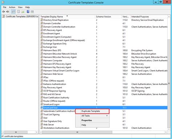Click the Web Server template icon
The width and height of the screenshot is (172, 139).
coord(42,124)
